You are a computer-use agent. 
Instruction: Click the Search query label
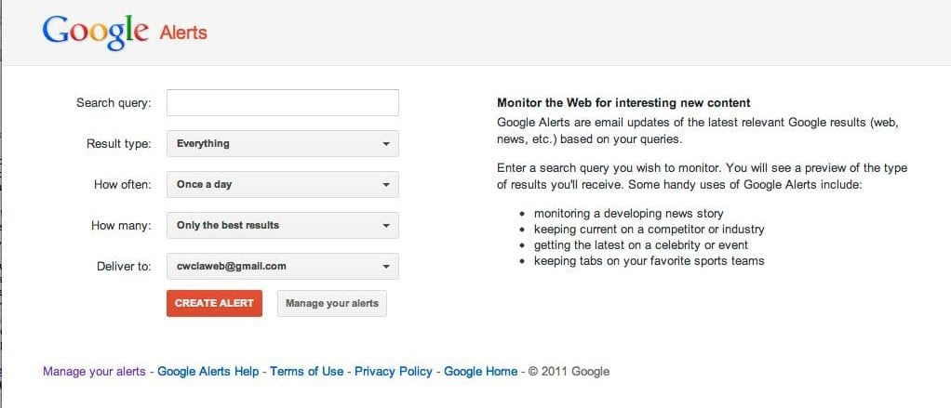(x=114, y=103)
